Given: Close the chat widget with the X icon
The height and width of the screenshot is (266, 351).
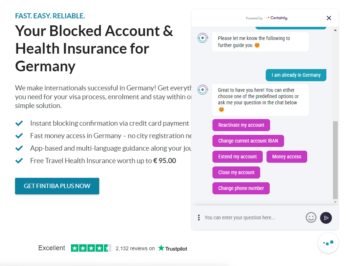Looking at the screenshot, I should tap(329, 18).
